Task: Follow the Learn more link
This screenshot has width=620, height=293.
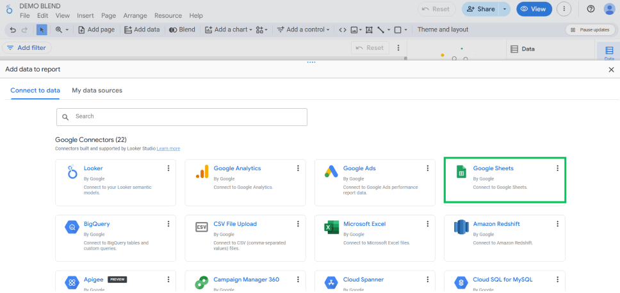Action: (x=168, y=148)
